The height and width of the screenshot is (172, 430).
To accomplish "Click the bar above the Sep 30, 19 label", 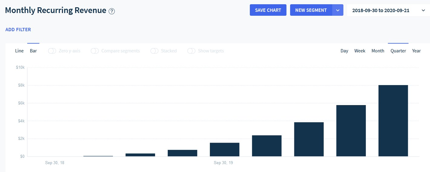I will pyautogui.click(x=225, y=150).
